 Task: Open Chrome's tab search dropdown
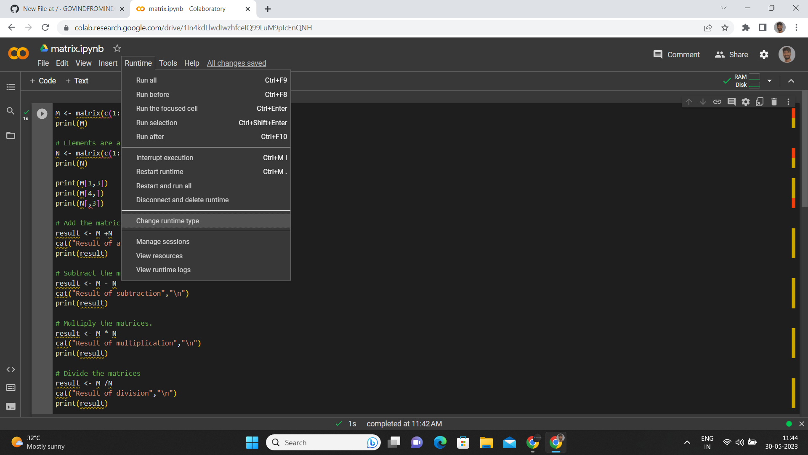pyautogui.click(x=723, y=8)
